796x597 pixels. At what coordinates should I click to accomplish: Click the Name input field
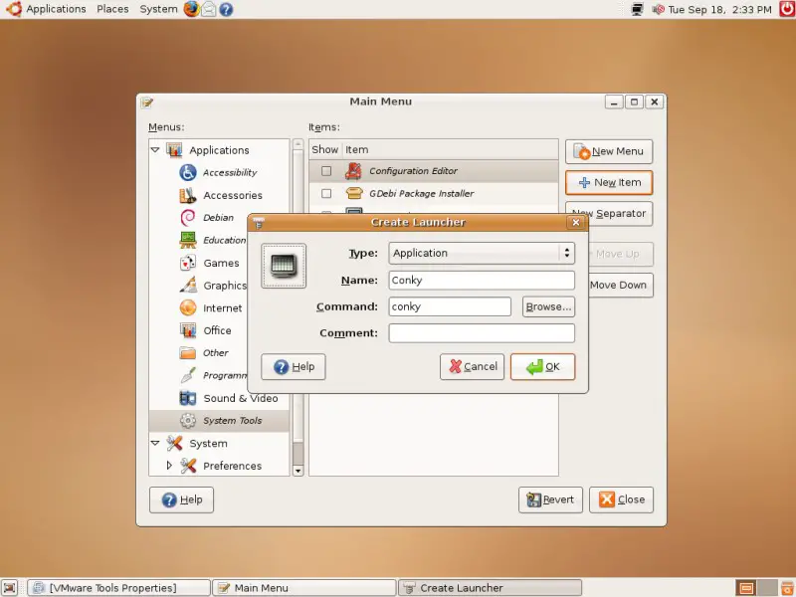tap(482, 281)
